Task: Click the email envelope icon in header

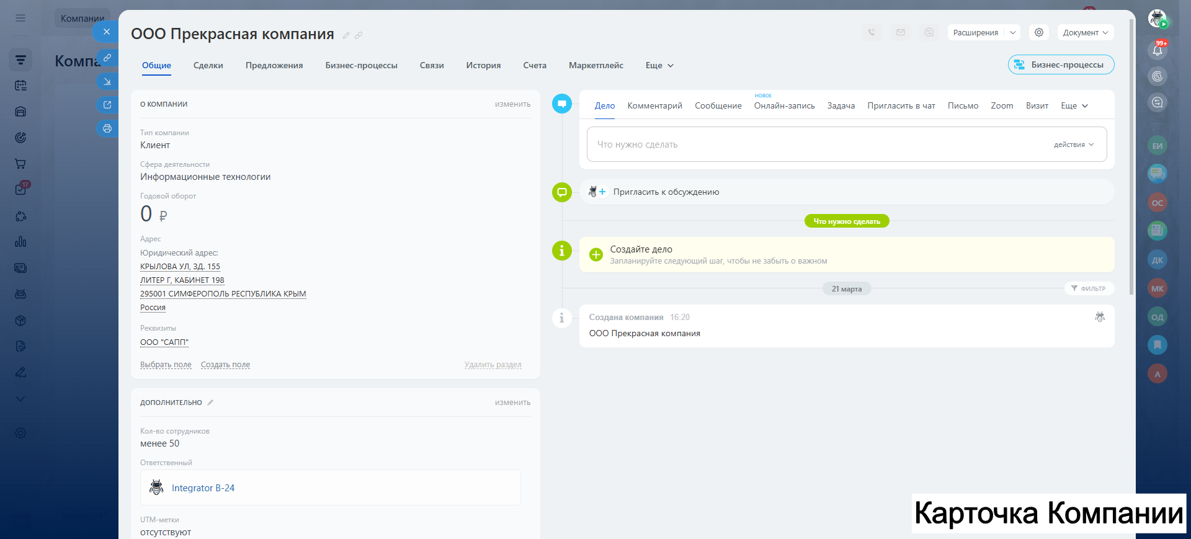Action: [x=900, y=32]
